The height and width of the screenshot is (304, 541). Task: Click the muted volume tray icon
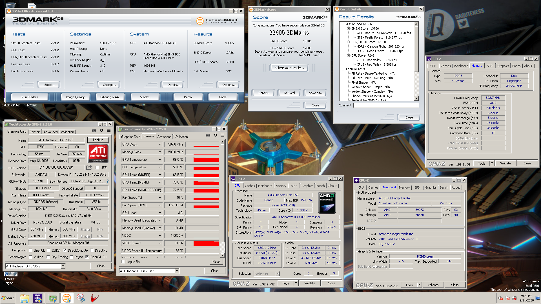501,298
